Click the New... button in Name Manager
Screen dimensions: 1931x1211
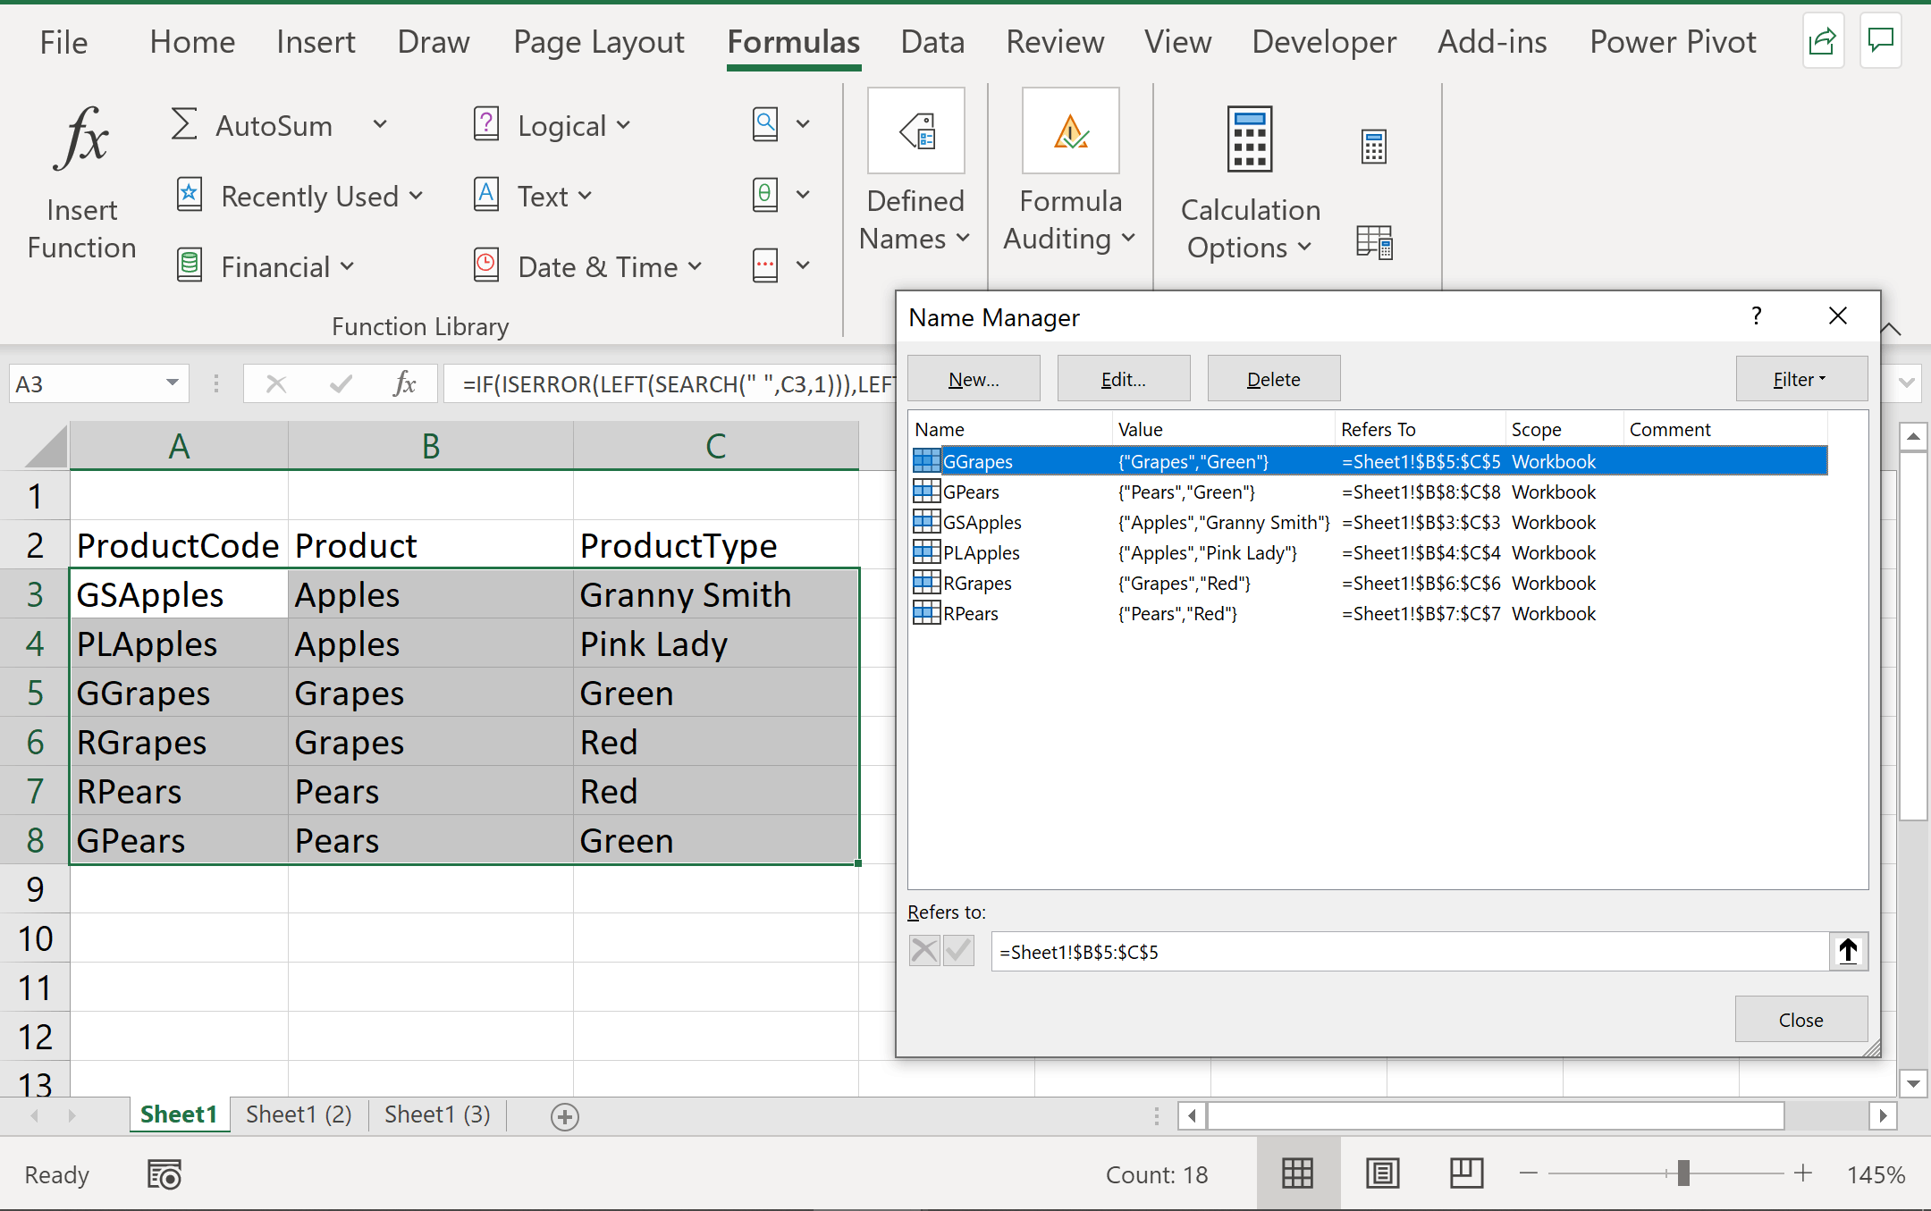point(974,379)
